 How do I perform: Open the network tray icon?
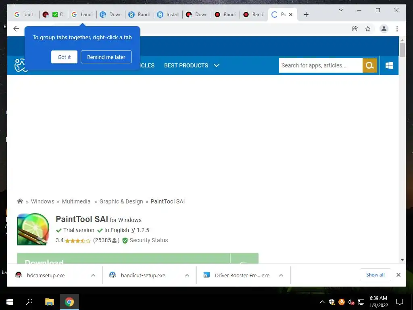click(x=361, y=302)
